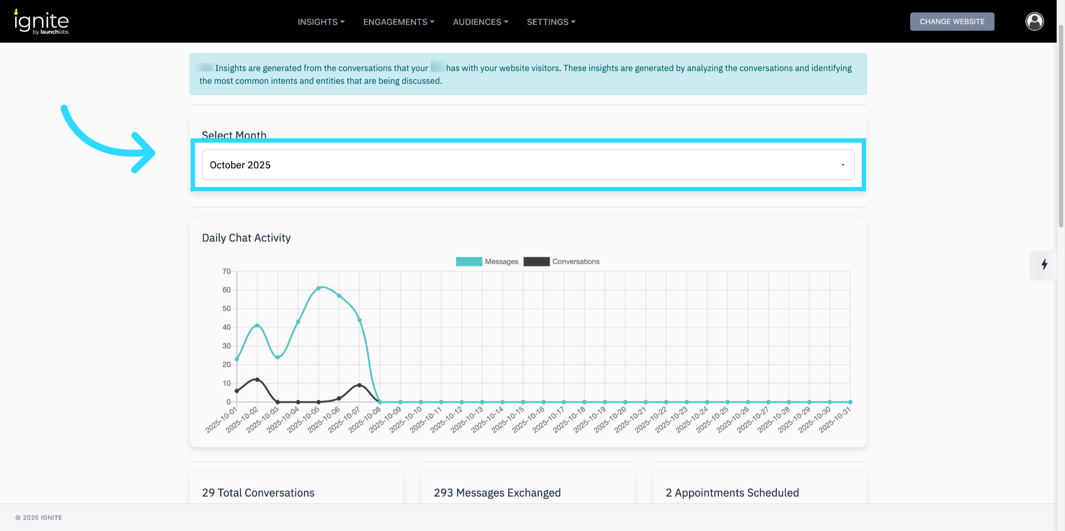Click the lightning bolt side widget
The width and height of the screenshot is (1065, 531).
(x=1044, y=264)
